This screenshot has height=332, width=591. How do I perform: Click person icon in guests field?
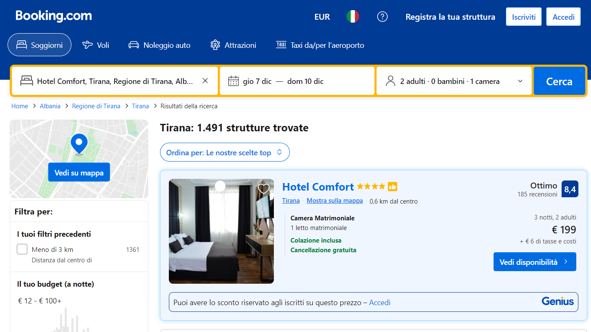pos(391,81)
